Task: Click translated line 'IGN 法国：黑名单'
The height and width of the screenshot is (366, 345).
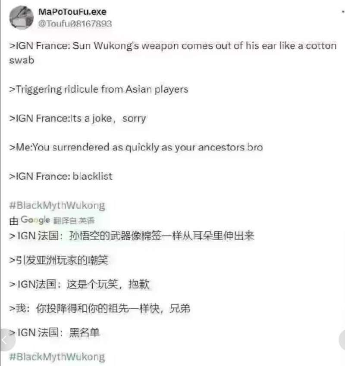Action: (x=54, y=332)
